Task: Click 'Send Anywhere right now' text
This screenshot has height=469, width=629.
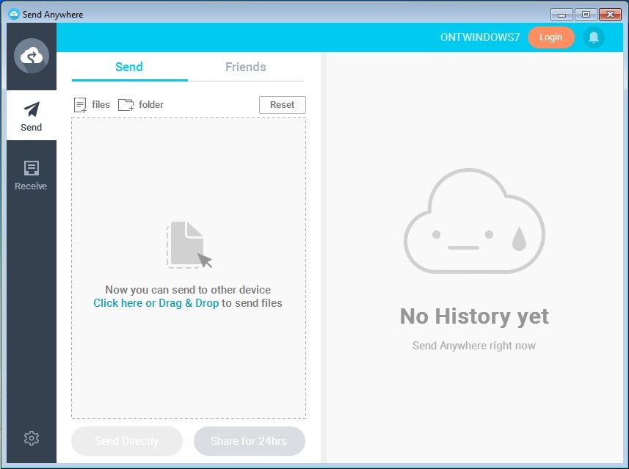Action: pos(473,345)
